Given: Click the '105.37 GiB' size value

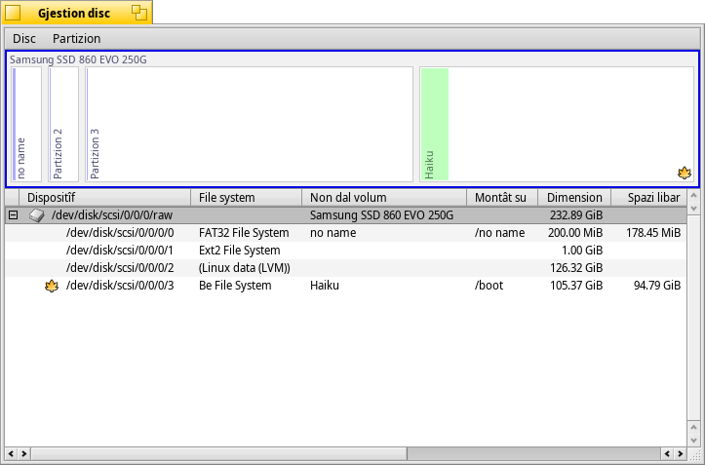Looking at the screenshot, I should click(x=576, y=286).
